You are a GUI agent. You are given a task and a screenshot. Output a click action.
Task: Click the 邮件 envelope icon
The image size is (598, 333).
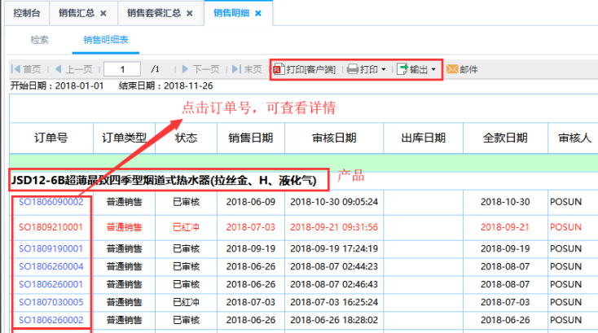[x=452, y=69]
